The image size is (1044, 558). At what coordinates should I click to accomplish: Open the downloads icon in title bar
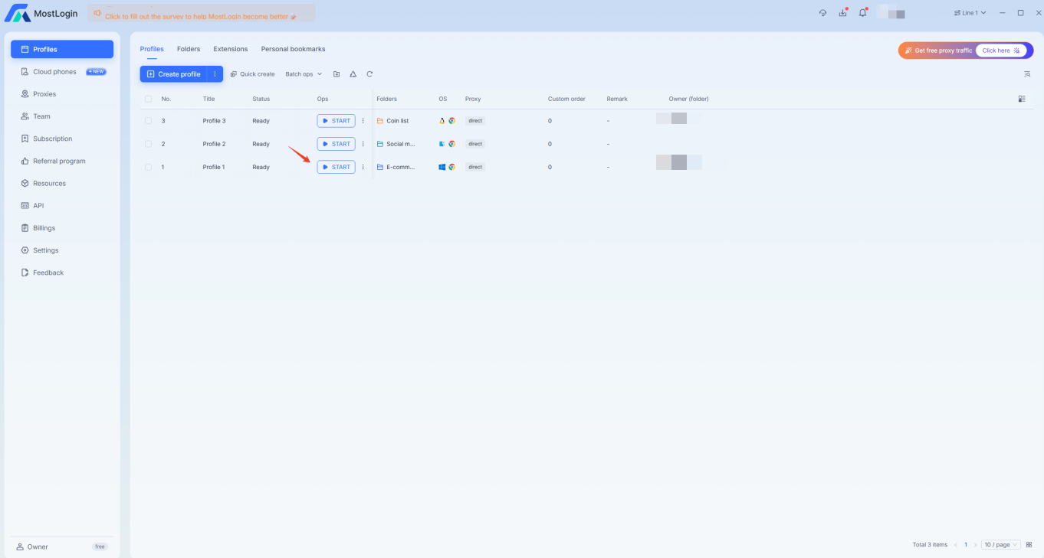(x=842, y=13)
